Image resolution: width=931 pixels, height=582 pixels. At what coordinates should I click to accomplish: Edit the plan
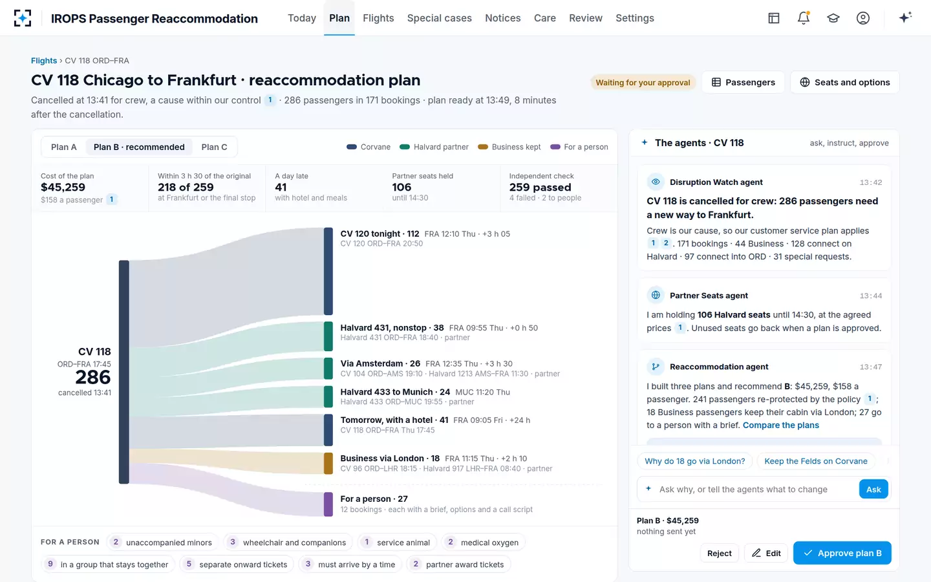click(766, 554)
